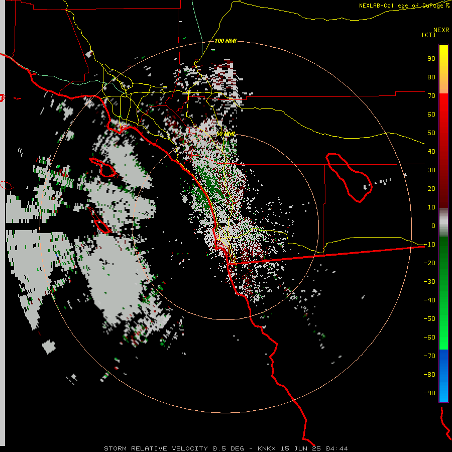
Task: Click the -80 value on velocity scale
Action: (429, 375)
